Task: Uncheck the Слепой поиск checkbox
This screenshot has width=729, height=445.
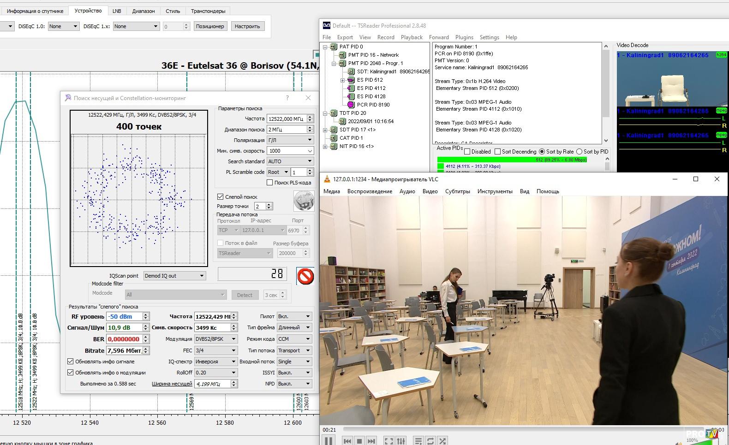Action: click(221, 197)
